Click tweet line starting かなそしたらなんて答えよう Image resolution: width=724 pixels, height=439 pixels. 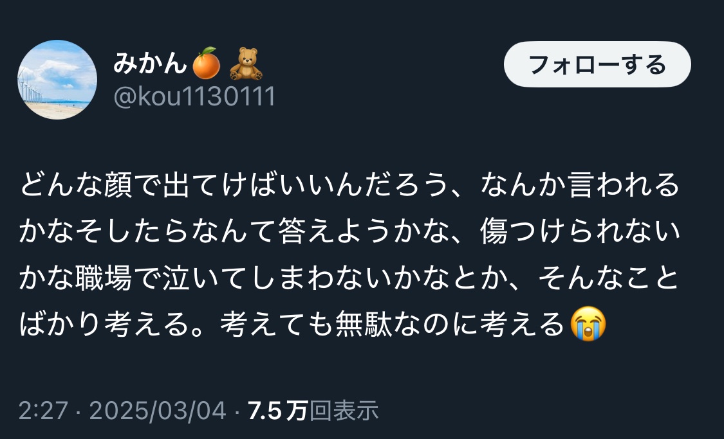349,231
